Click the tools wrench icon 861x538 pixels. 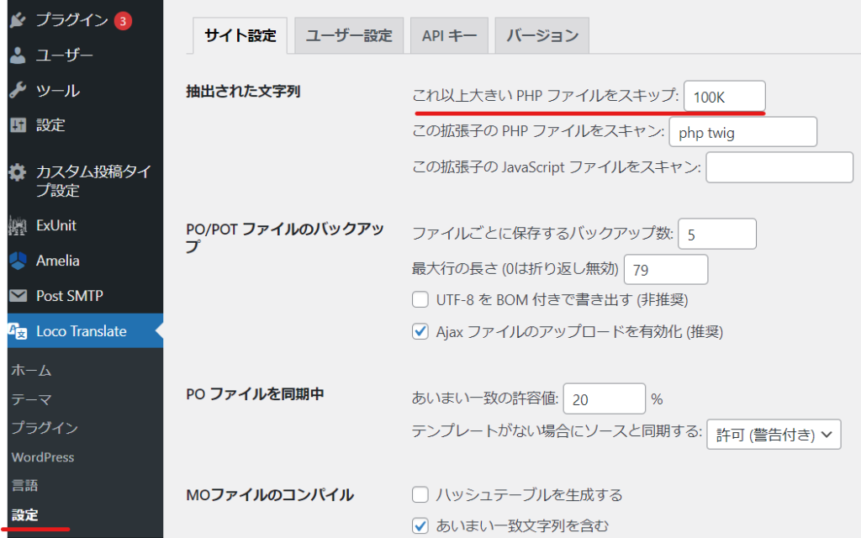(x=18, y=90)
